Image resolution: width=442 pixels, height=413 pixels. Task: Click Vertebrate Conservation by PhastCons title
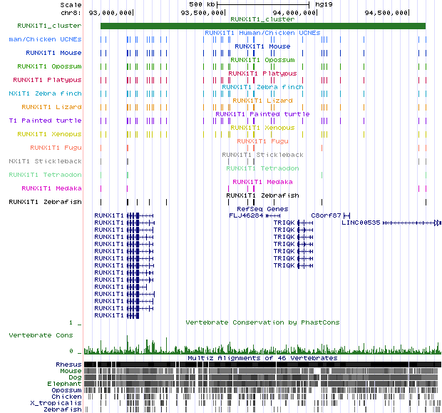[262, 322]
